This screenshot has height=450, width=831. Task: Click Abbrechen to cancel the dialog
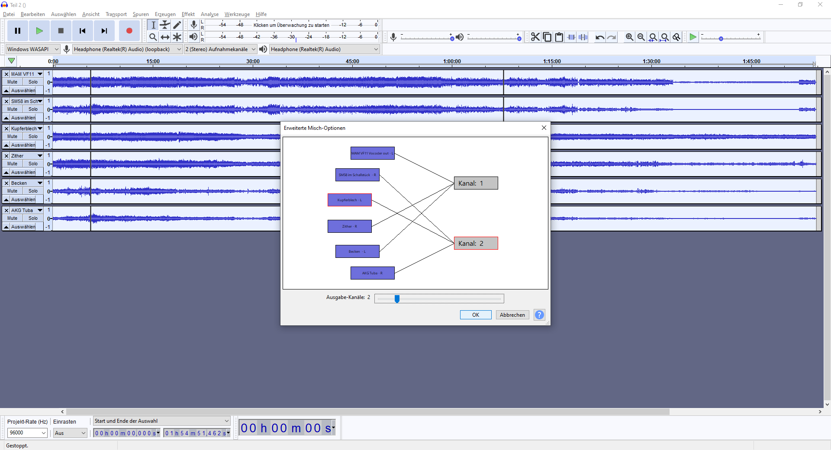click(x=512, y=315)
